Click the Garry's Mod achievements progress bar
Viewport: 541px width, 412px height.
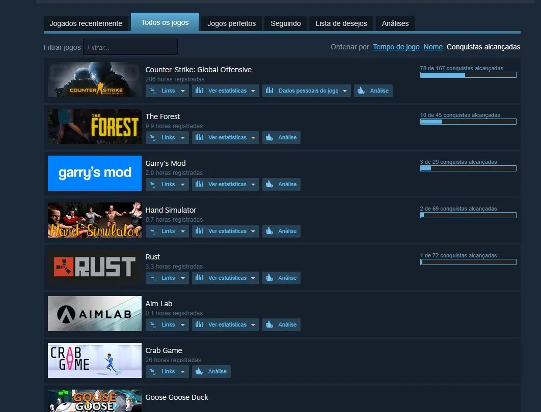[468, 168]
